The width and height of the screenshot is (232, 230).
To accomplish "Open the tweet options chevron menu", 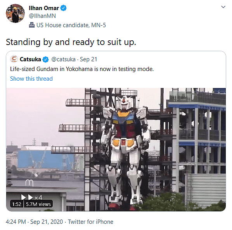I will click(223, 7).
